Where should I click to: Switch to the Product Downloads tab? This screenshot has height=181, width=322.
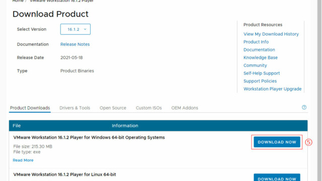tap(30, 108)
